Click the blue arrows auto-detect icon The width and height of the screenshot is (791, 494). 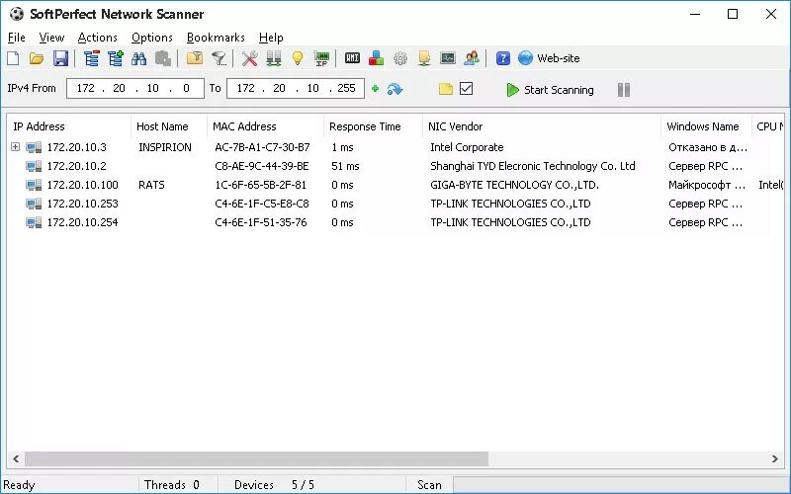395,89
